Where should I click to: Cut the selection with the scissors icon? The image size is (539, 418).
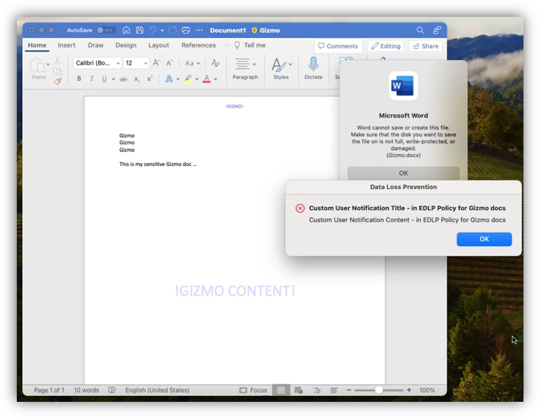[x=58, y=61]
